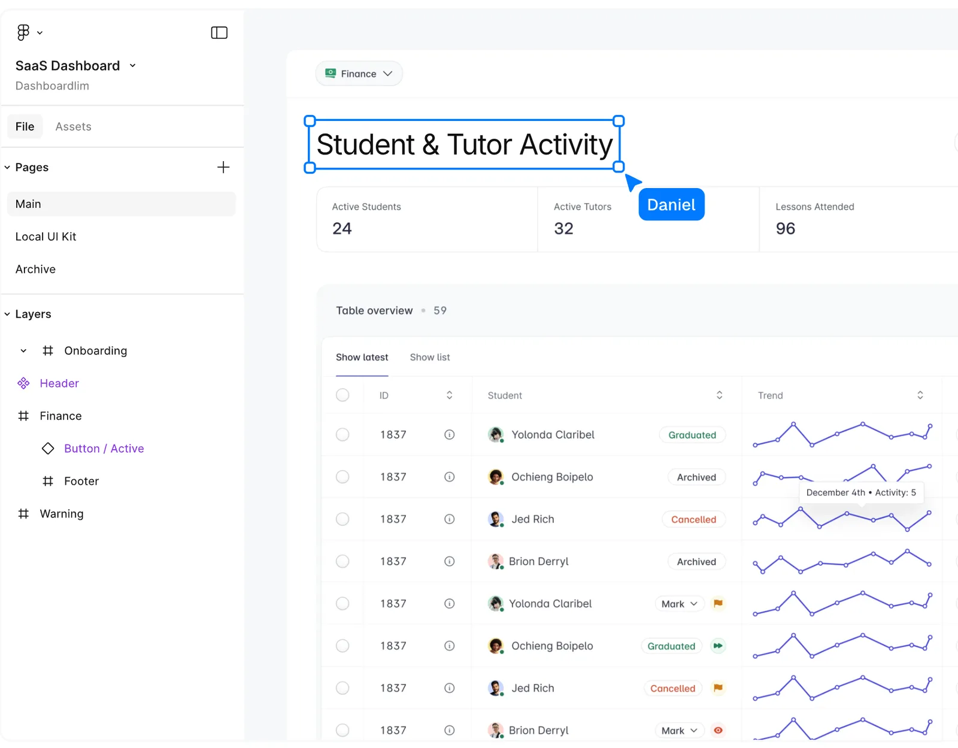Open dropdown chevron next to Figma logo
This screenshot has height=748, width=958.
(40, 33)
